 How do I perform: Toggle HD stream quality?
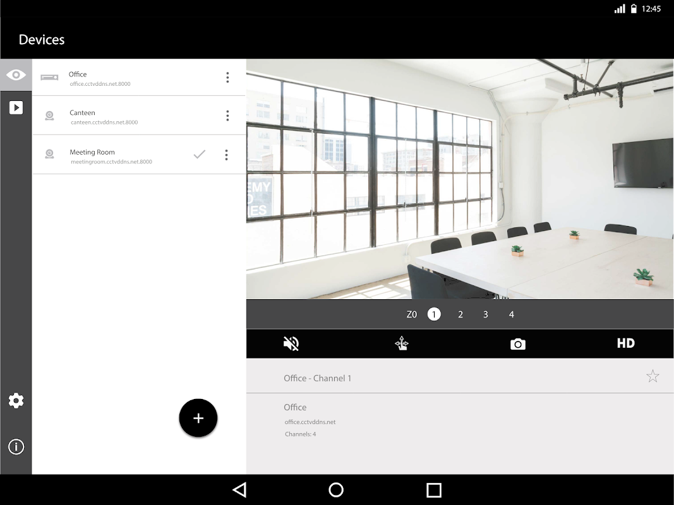point(625,343)
